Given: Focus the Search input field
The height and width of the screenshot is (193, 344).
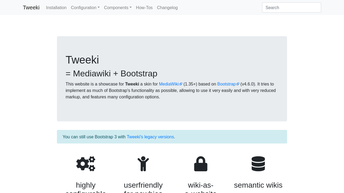Looking at the screenshot, I should click(292, 8).
